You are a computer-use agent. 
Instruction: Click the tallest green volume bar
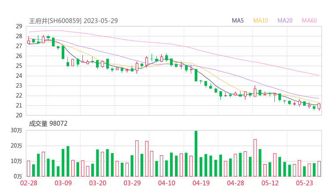tap(196, 154)
